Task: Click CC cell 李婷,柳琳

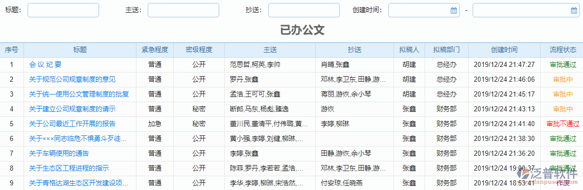Action: point(335,124)
